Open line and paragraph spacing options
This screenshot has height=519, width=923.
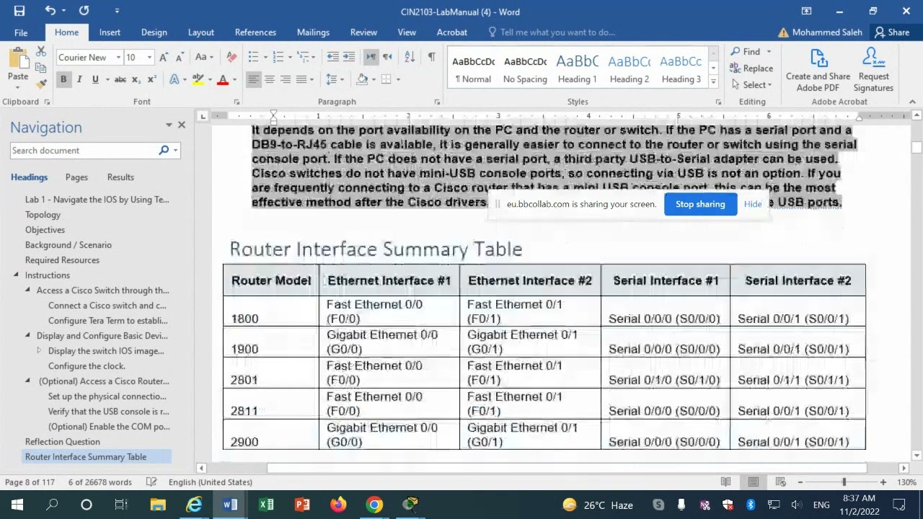334,79
